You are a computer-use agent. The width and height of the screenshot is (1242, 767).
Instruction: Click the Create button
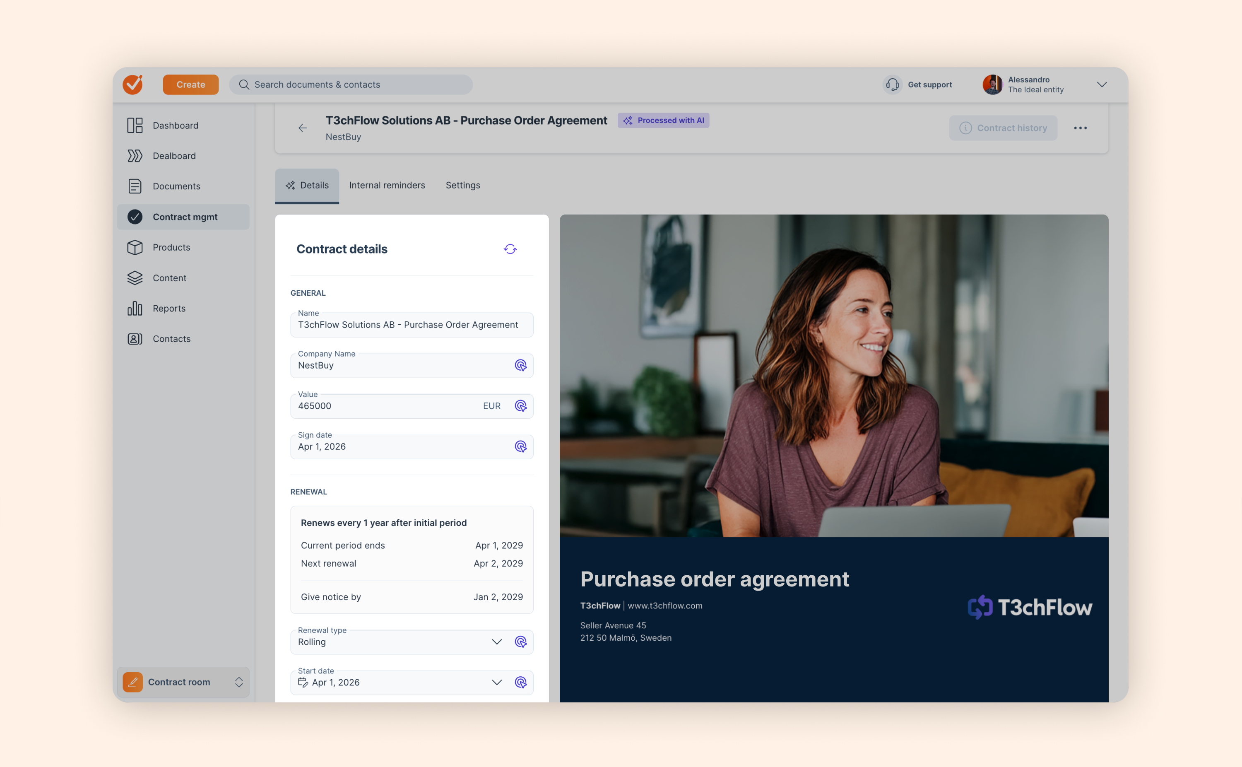[x=190, y=84]
